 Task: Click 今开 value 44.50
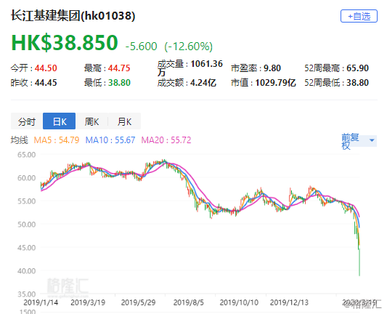(x=46, y=68)
